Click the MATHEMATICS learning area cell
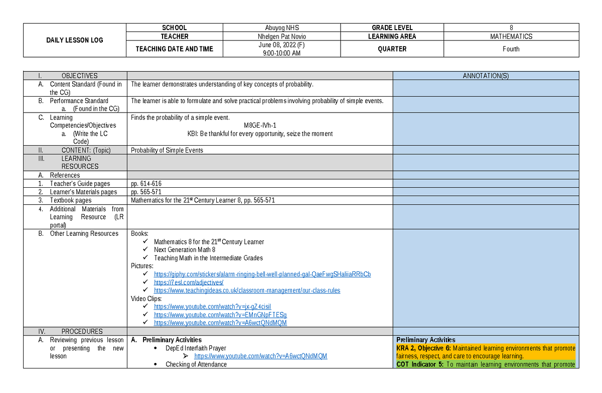 tap(511, 36)
